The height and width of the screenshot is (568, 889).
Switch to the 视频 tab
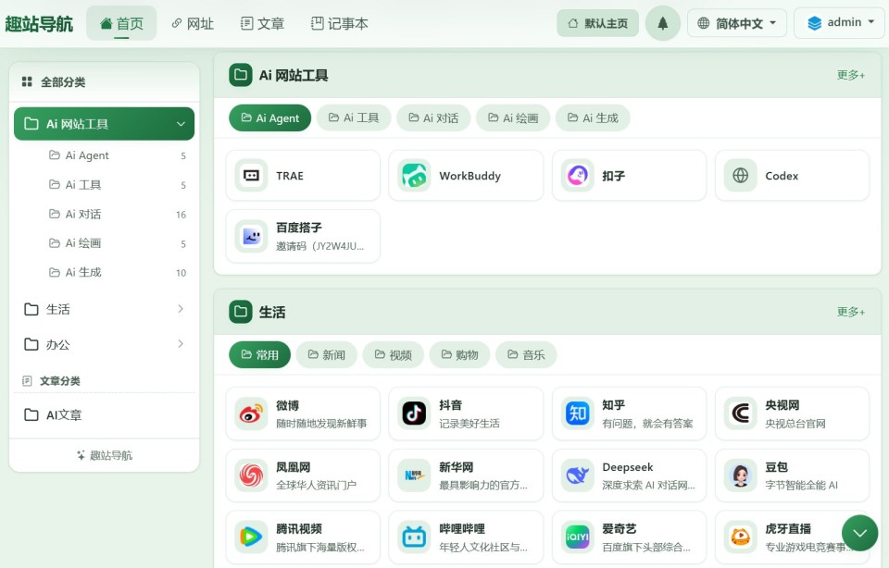393,354
